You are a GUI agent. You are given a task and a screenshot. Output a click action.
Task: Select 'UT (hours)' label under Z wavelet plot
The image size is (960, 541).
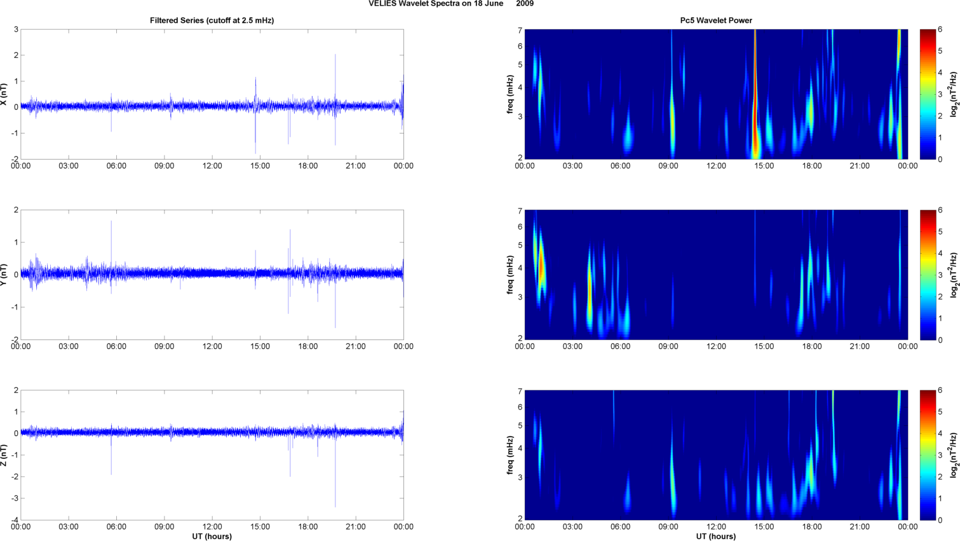pyautogui.click(x=716, y=537)
